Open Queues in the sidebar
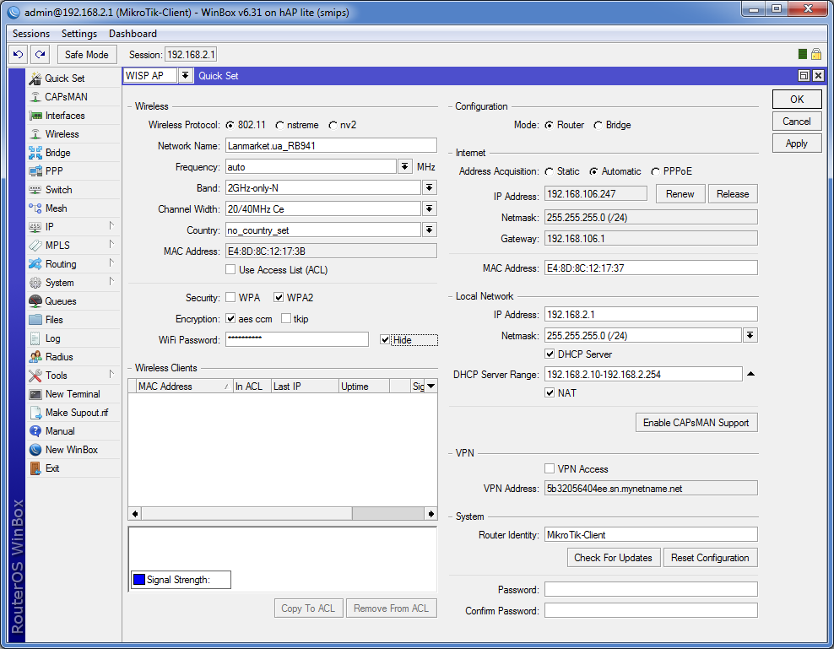The width and height of the screenshot is (834, 649). (x=73, y=301)
